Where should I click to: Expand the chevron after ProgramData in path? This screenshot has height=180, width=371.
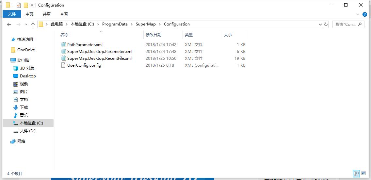click(x=132, y=24)
